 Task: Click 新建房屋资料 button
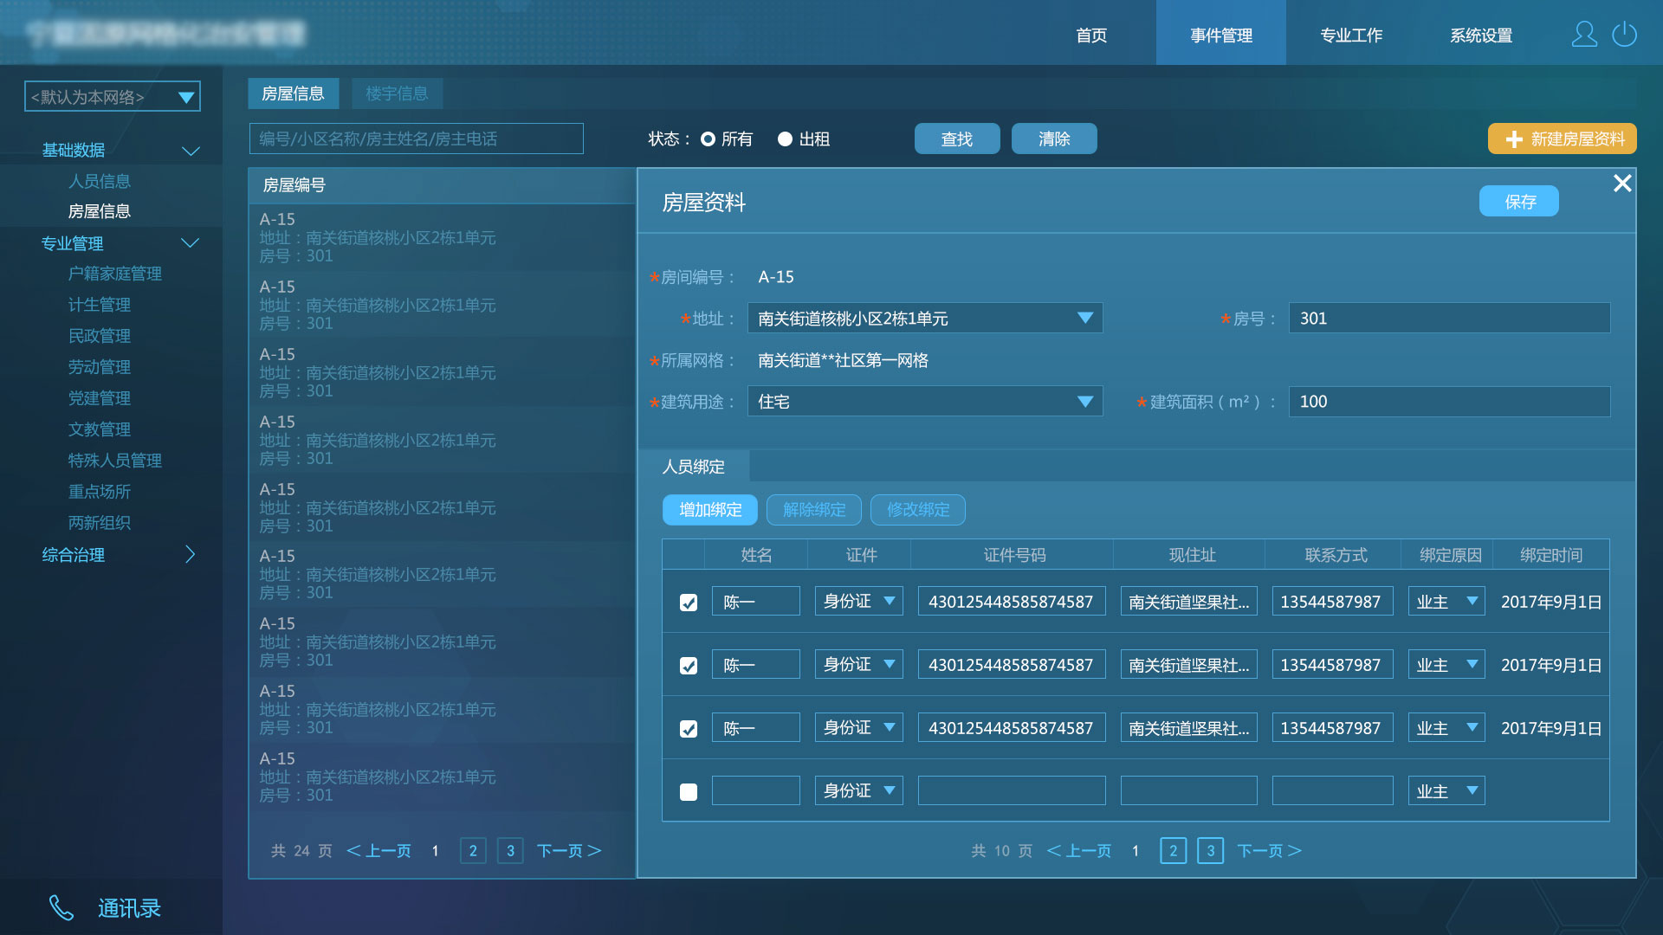[1563, 139]
